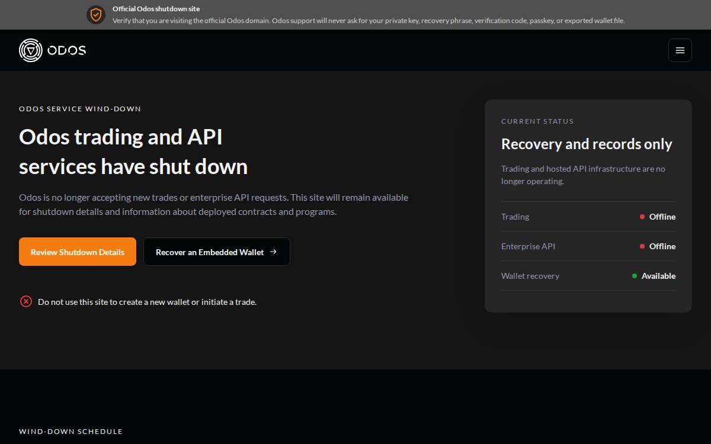Click the main shutdown headline
The height and width of the screenshot is (444, 711).
(x=133, y=152)
